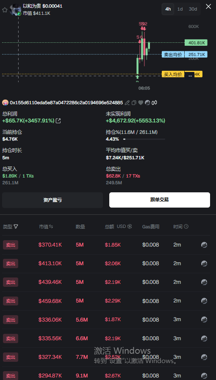Image resolution: width=216 pixels, height=380 pixels.
Task: Select the $1.85K total amount cell
Action: click(x=113, y=245)
